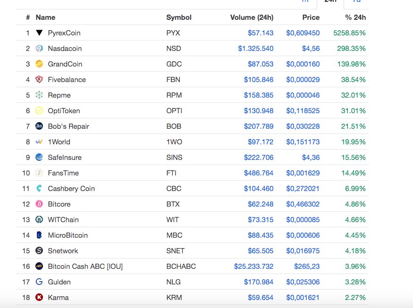Click the WITChain logo icon
This screenshot has width=413, height=308.
[x=39, y=219]
